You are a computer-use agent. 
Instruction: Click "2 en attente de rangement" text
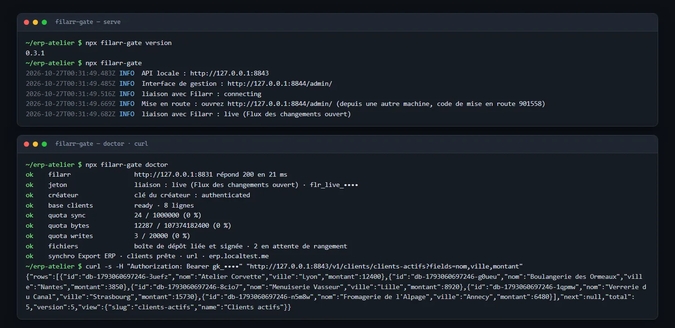coord(300,246)
